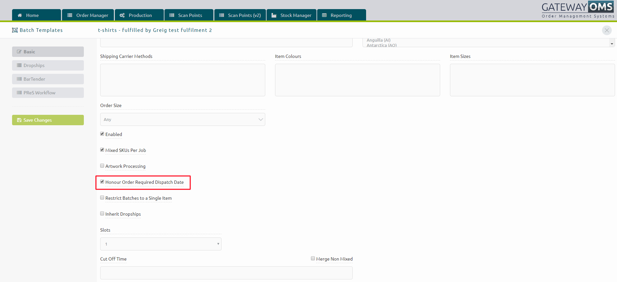Click the Reporting table icon
Image resolution: width=617 pixels, height=282 pixels.
coord(324,15)
